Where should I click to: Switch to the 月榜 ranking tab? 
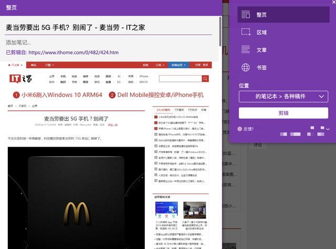click(204, 110)
